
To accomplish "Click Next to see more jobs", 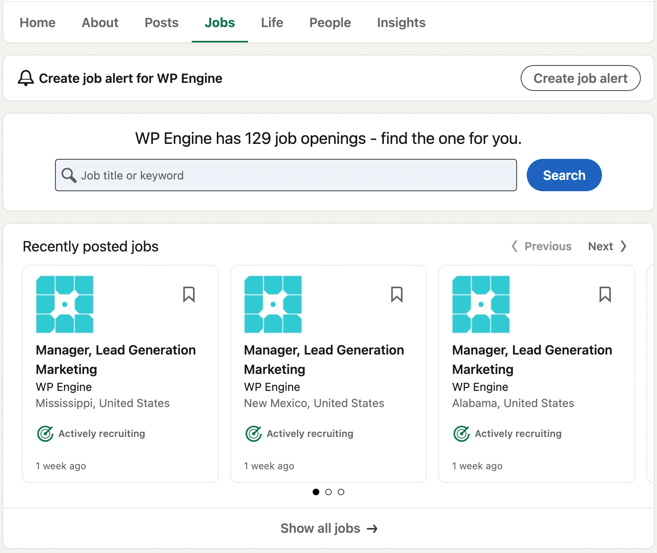I will [x=608, y=246].
